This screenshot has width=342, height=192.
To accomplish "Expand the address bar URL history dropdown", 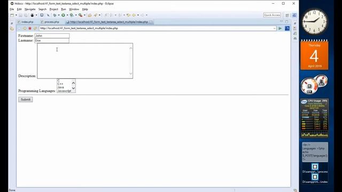I will pos(274,28).
